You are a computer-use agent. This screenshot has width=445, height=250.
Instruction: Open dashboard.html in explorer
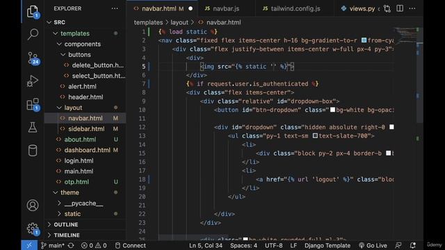point(85,150)
